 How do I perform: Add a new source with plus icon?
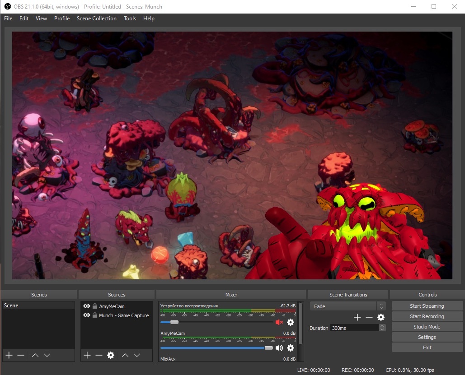87,355
